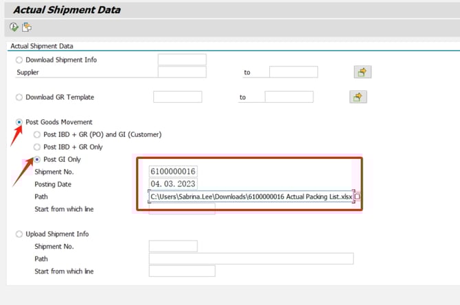Choose the Post IBD + GR Only option
This screenshot has height=305, width=460.
(37, 147)
